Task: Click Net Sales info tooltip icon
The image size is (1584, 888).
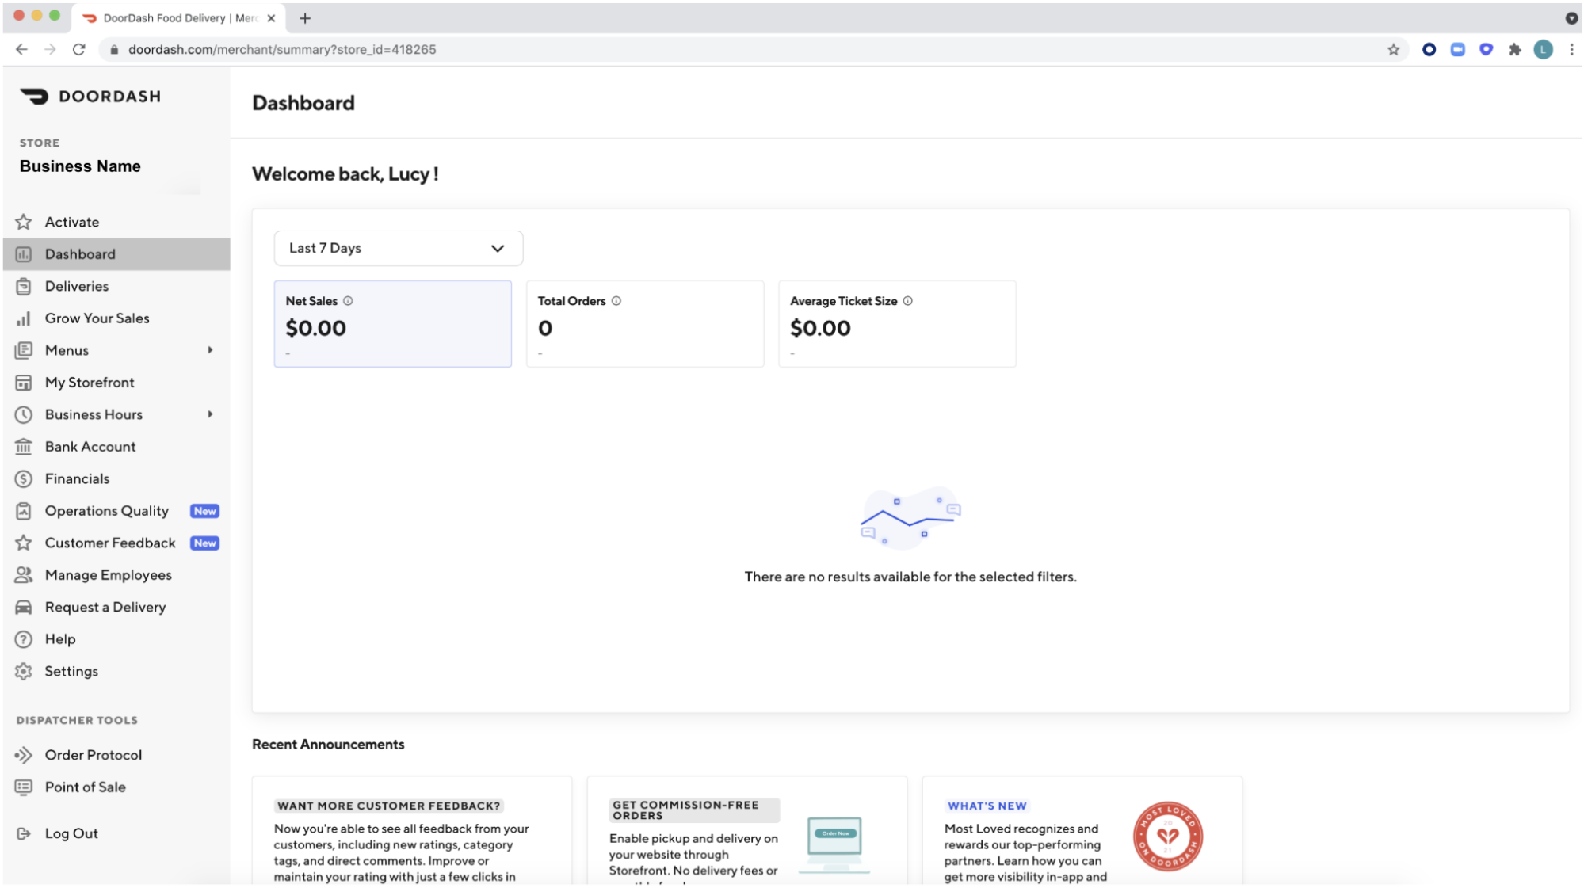Action: pos(348,300)
